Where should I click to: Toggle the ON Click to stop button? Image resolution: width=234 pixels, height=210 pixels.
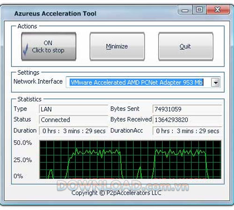click(49, 46)
